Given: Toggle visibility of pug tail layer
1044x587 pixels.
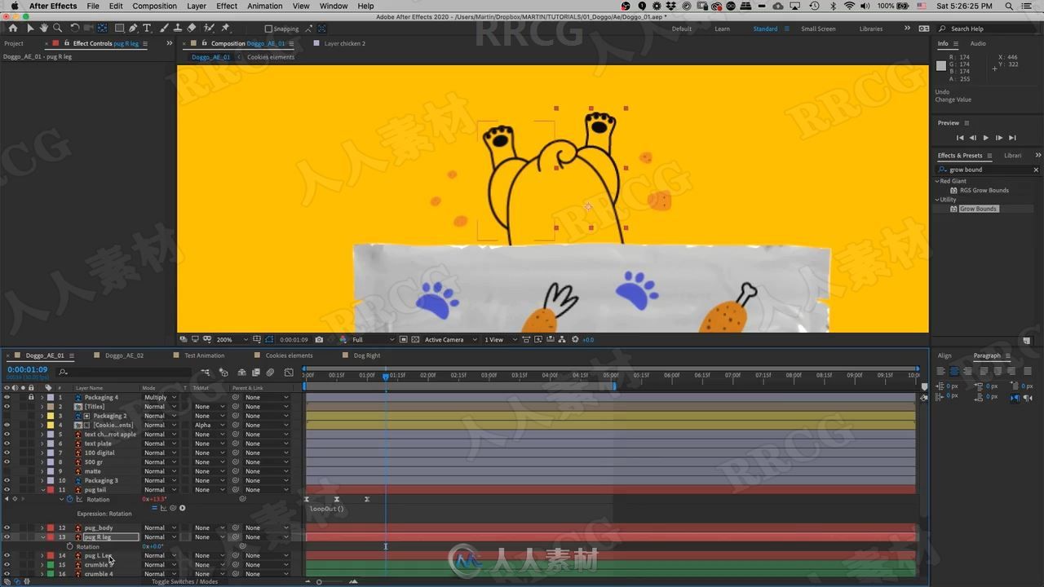Looking at the screenshot, I should [x=7, y=490].
